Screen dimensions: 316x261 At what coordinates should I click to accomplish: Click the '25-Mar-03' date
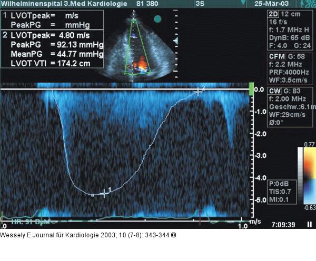271,4
